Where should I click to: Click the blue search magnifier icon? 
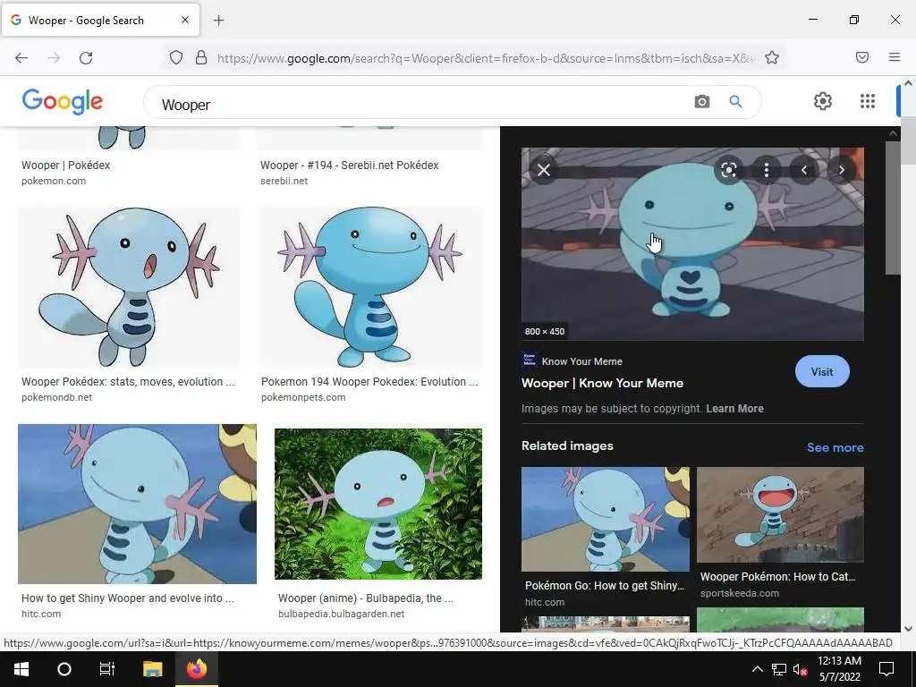click(x=735, y=102)
